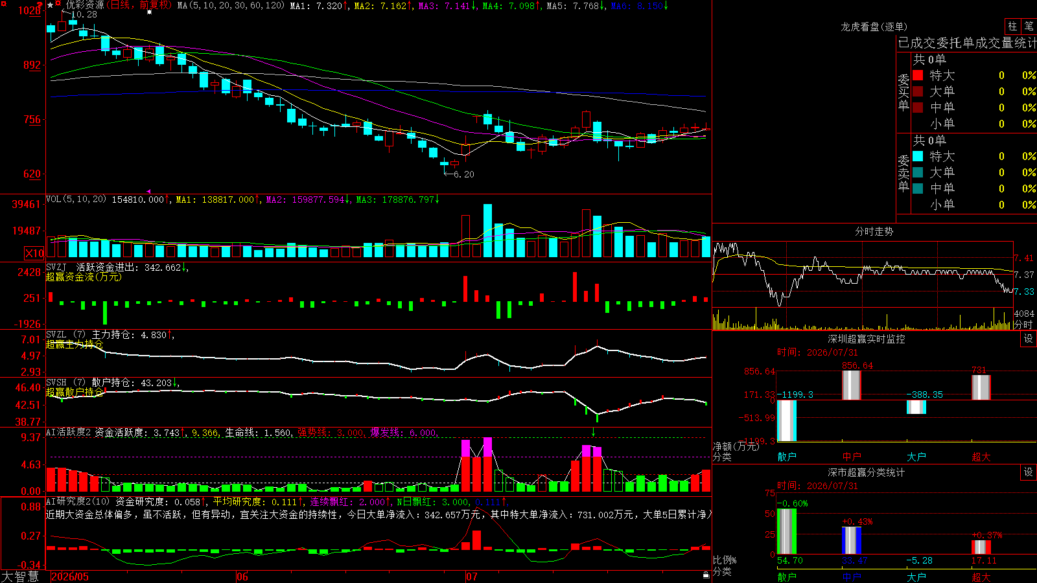Viewport: 1037px width, 583px height.
Task: Click the 6.20 low price label
Action: pos(463,174)
